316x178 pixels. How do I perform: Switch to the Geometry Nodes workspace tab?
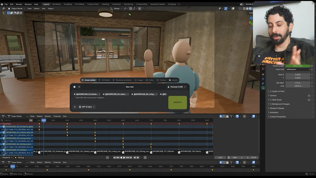[x=157, y=4]
